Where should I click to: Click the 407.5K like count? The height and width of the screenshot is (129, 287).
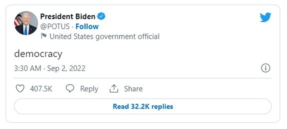41,89
